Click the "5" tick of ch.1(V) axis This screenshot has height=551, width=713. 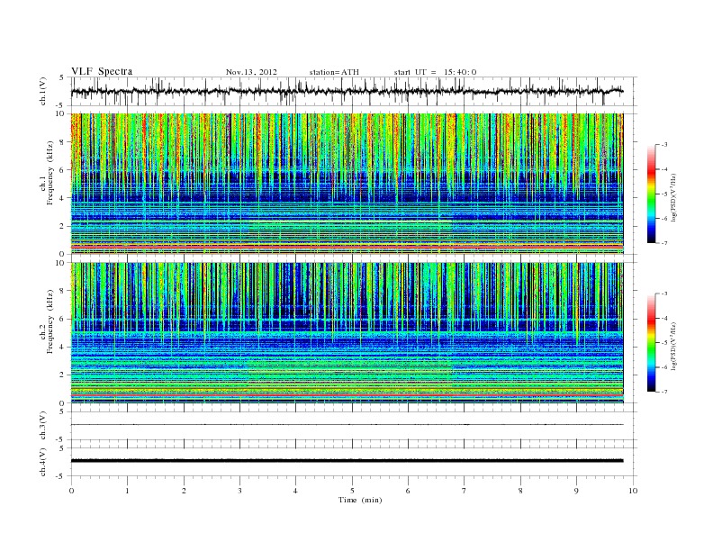(x=62, y=77)
